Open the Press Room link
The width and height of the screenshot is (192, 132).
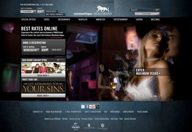(142, 112)
